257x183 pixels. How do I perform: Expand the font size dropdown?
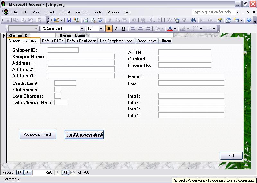pyautogui.click(x=101, y=29)
